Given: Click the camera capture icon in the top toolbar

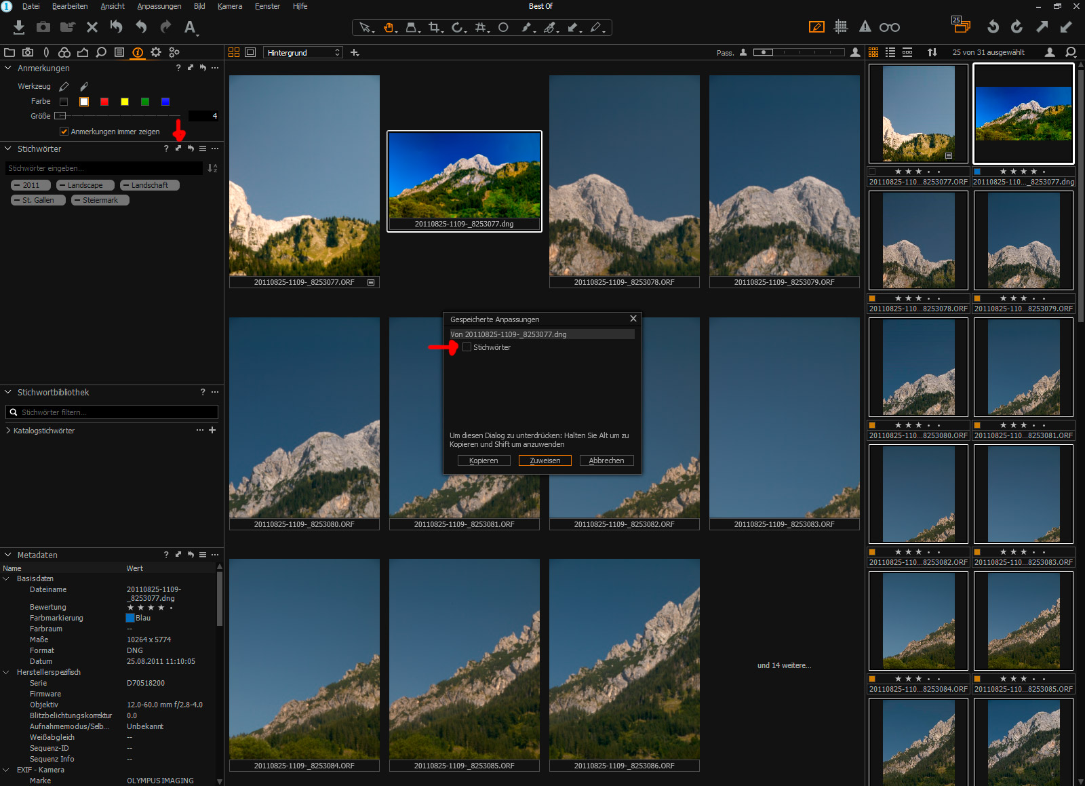Looking at the screenshot, I should click(x=43, y=27).
